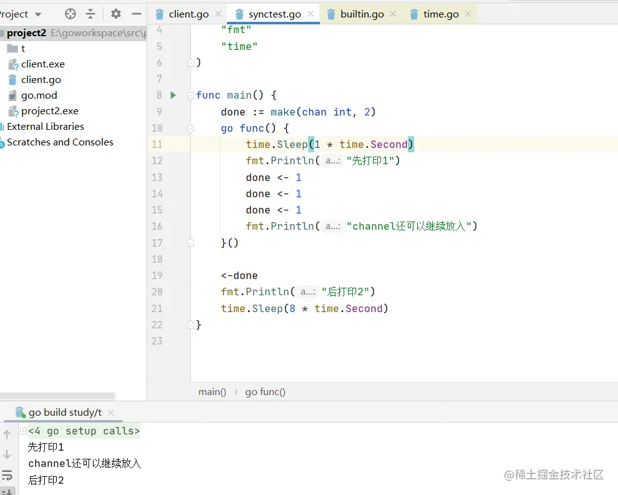The width and height of the screenshot is (618, 495).
Task: Collapse func main fold marker on line 8
Action: pos(190,96)
